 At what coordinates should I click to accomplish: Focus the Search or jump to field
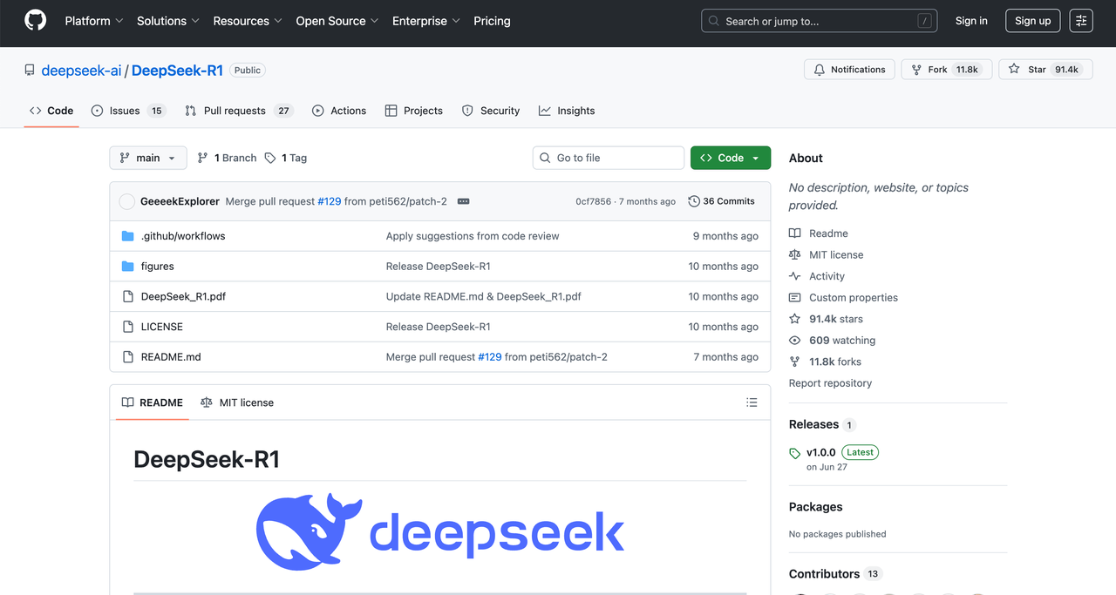pos(819,21)
